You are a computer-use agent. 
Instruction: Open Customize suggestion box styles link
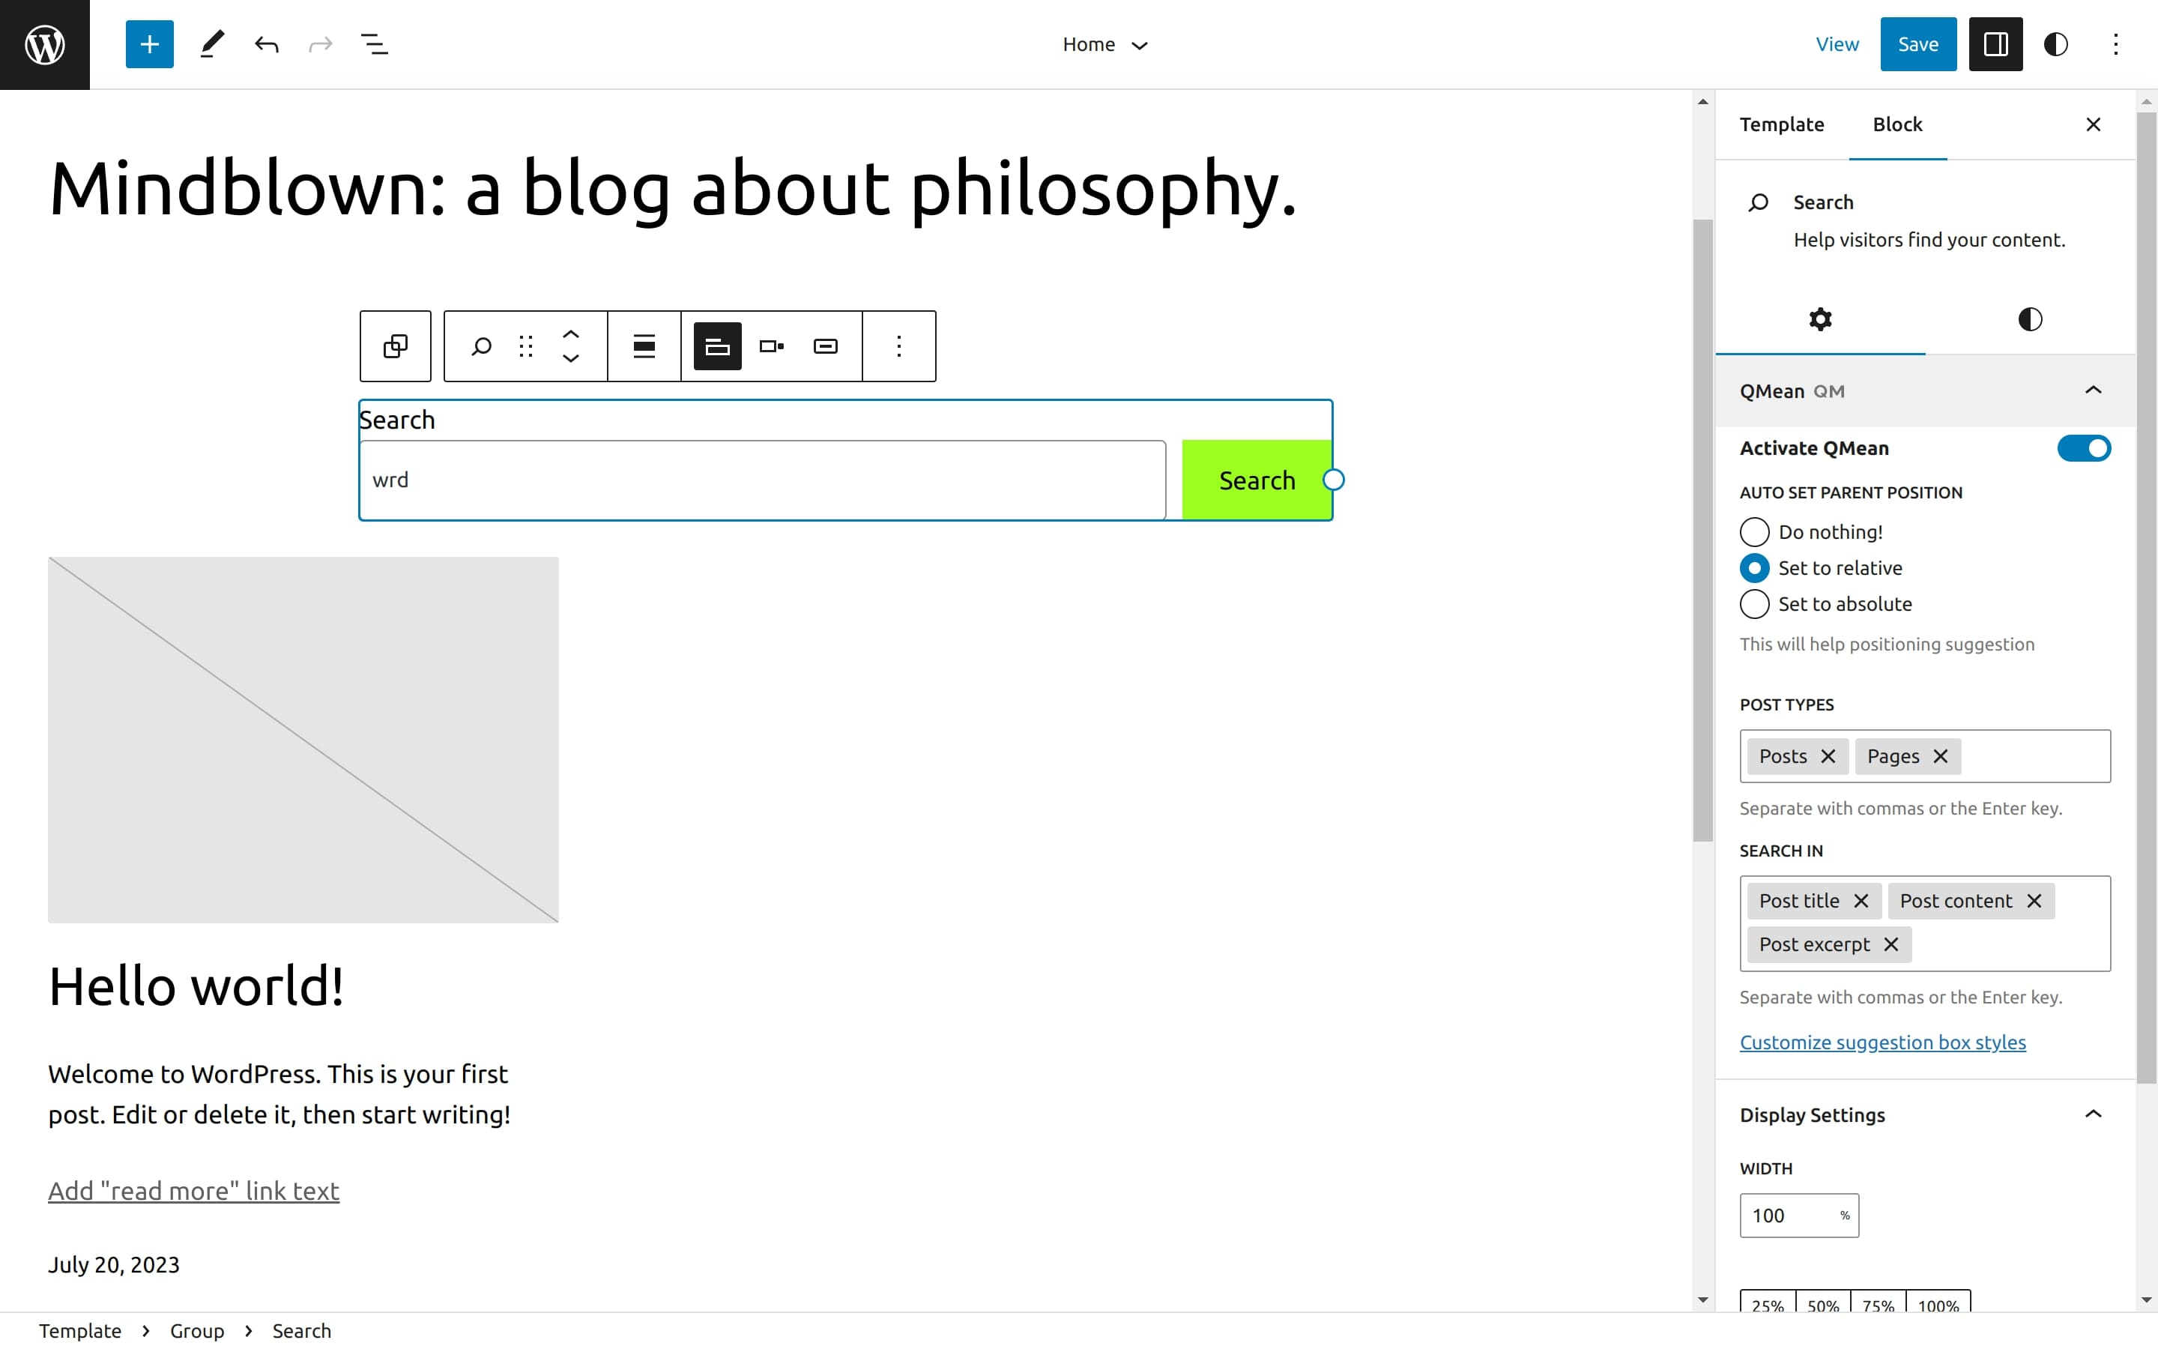click(x=1882, y=1042)
